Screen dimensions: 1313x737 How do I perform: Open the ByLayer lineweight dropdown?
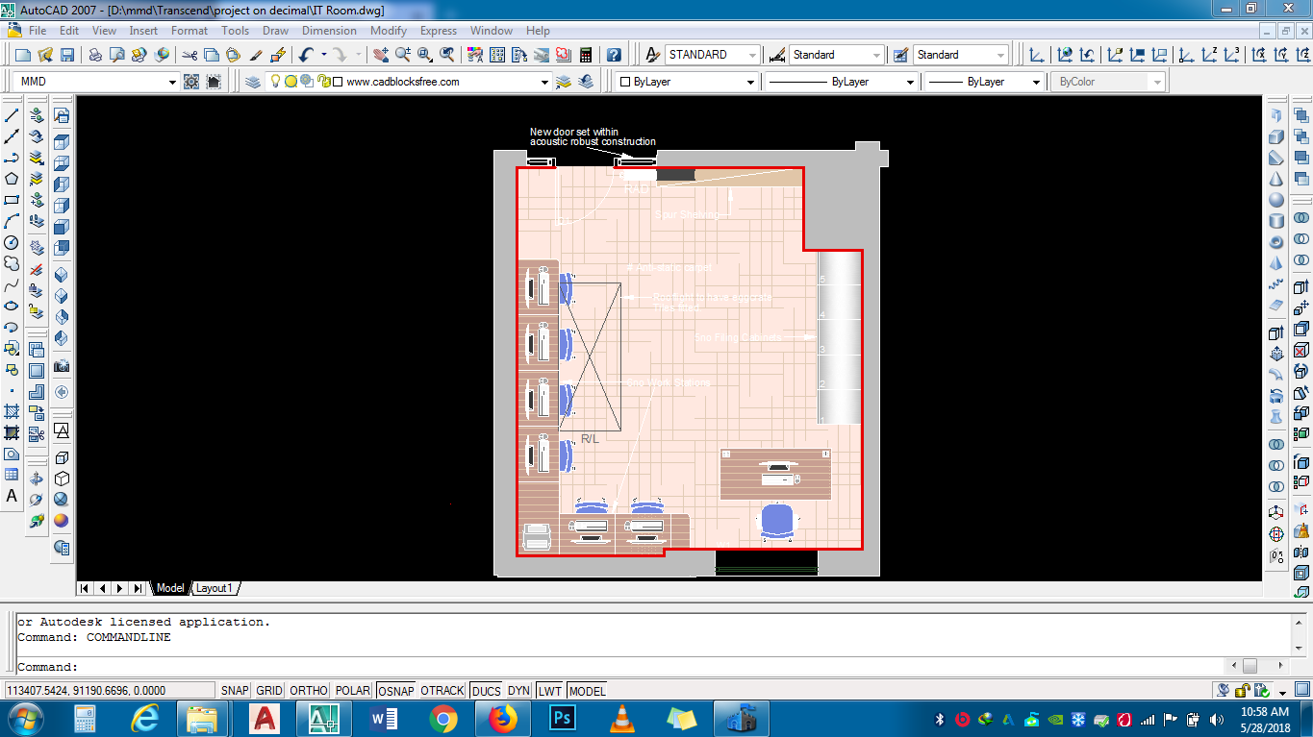(1037, 82)
